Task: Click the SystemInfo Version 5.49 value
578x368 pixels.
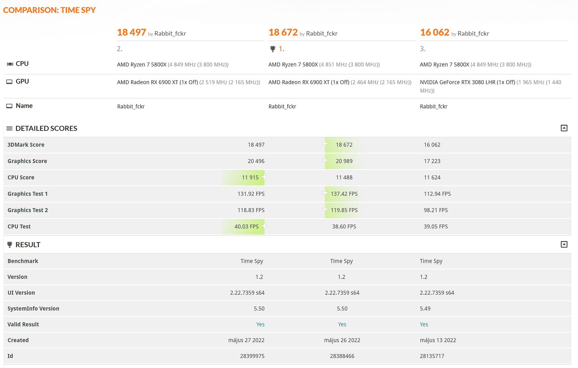Action: [425, 309]
